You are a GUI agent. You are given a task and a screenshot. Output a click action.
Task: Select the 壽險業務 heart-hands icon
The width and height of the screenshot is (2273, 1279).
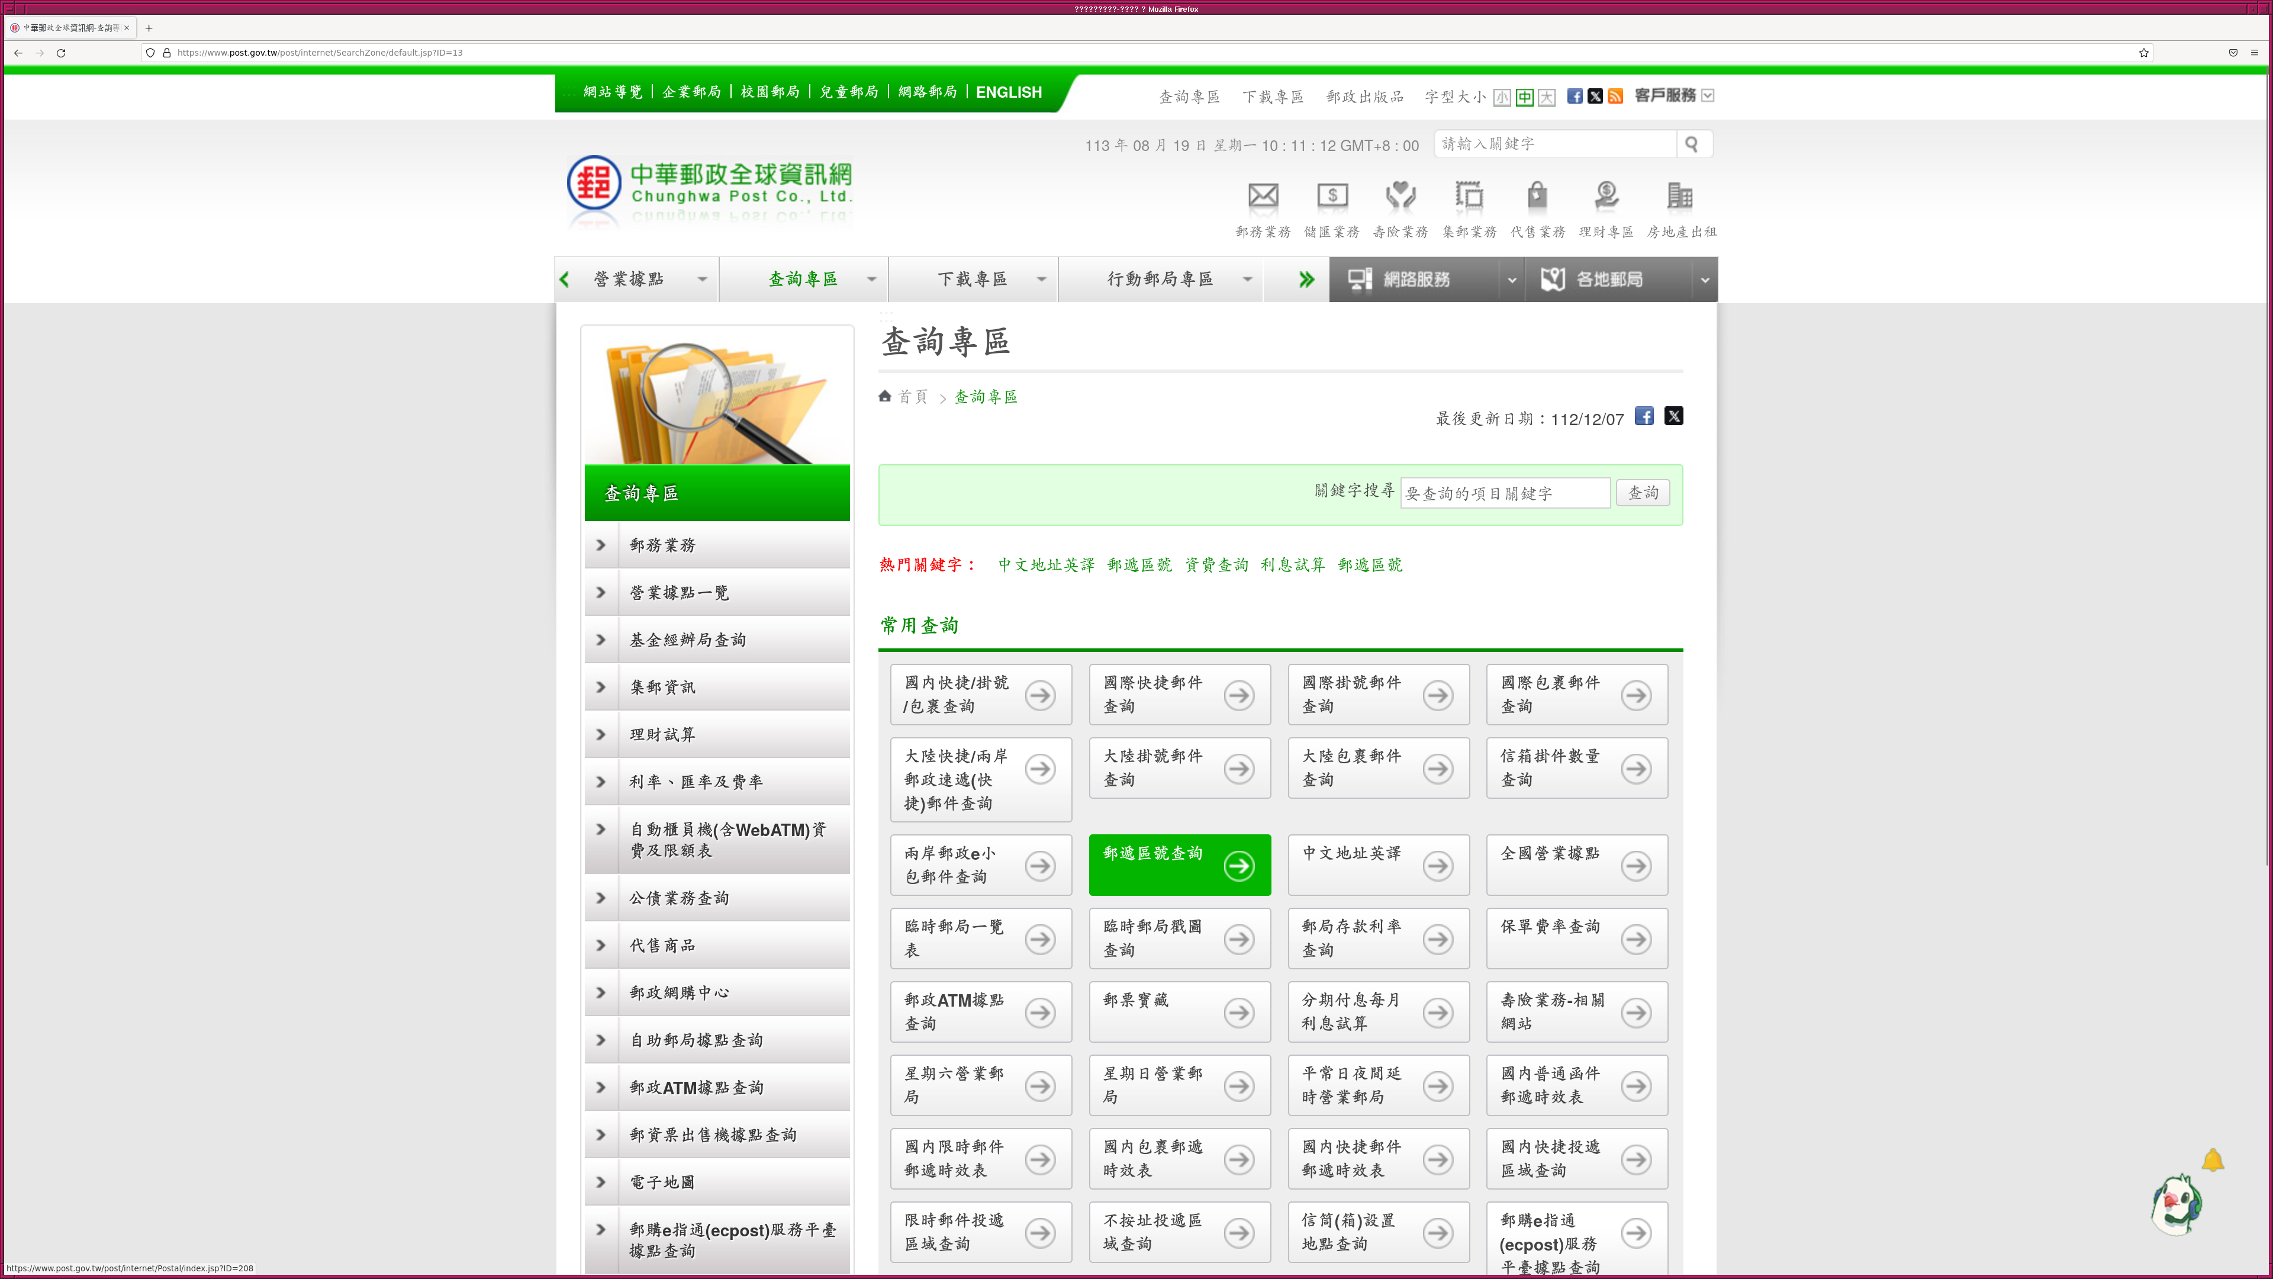point(1400,196)
